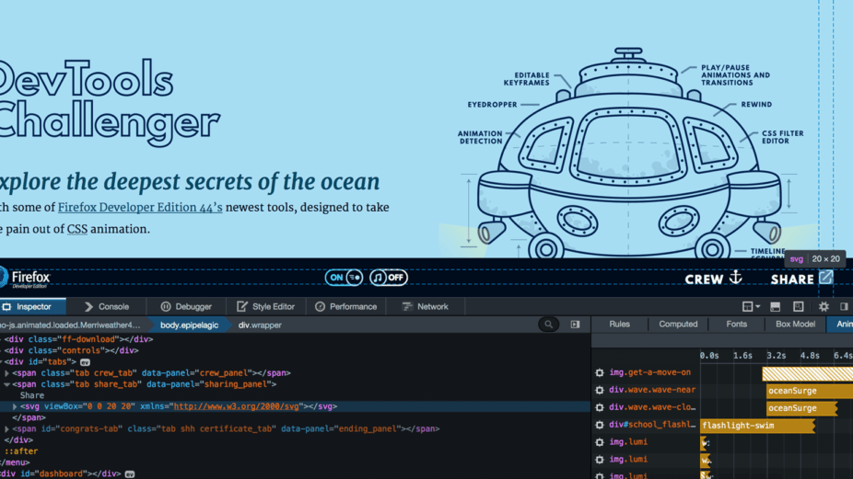
Task: Select the body.epipelagic breadcrumb
Action: coord(190,325)
